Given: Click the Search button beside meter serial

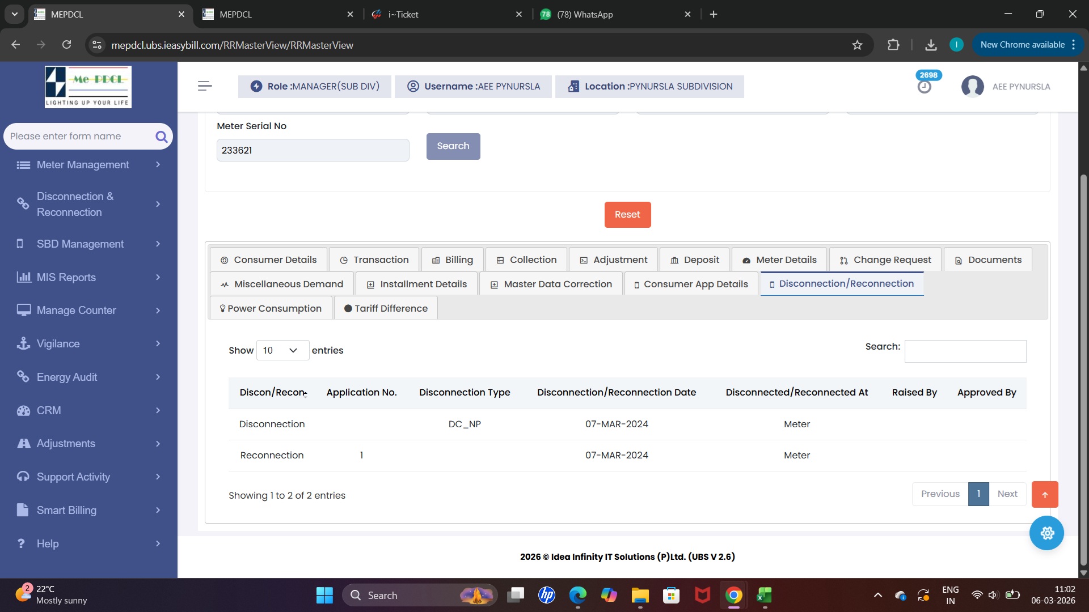Looking at the screenshot, I should (x=453, y=146).
